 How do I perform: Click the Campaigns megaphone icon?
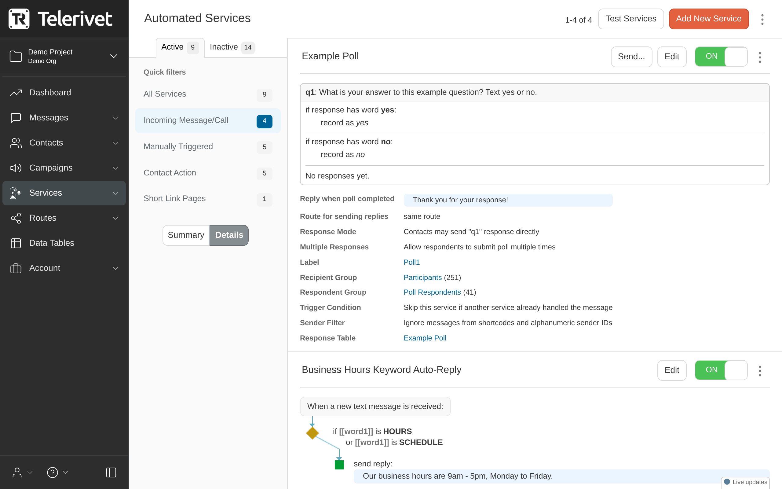16,168
